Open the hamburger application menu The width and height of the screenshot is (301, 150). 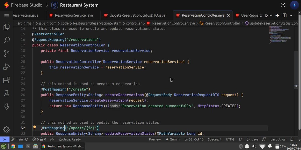click(7, 15)
